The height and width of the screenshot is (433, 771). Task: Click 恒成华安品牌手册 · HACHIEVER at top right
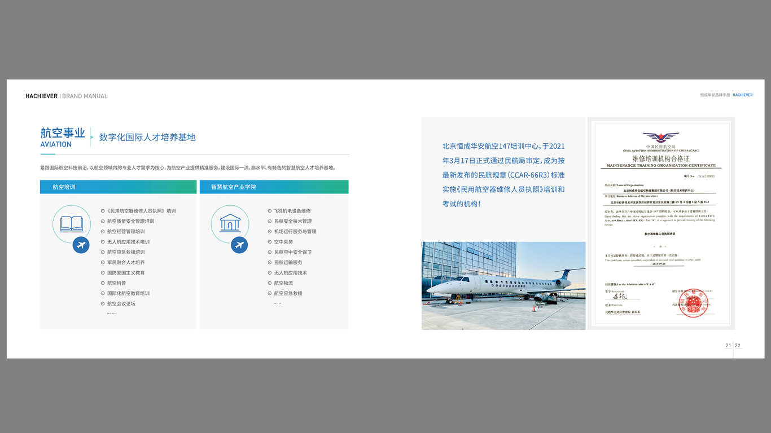(x=726, y=95)
